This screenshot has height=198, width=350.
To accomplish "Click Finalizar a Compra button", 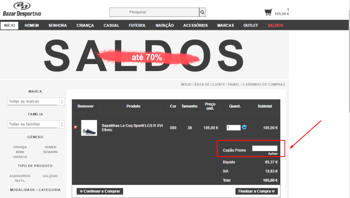I will coord(256,191).
